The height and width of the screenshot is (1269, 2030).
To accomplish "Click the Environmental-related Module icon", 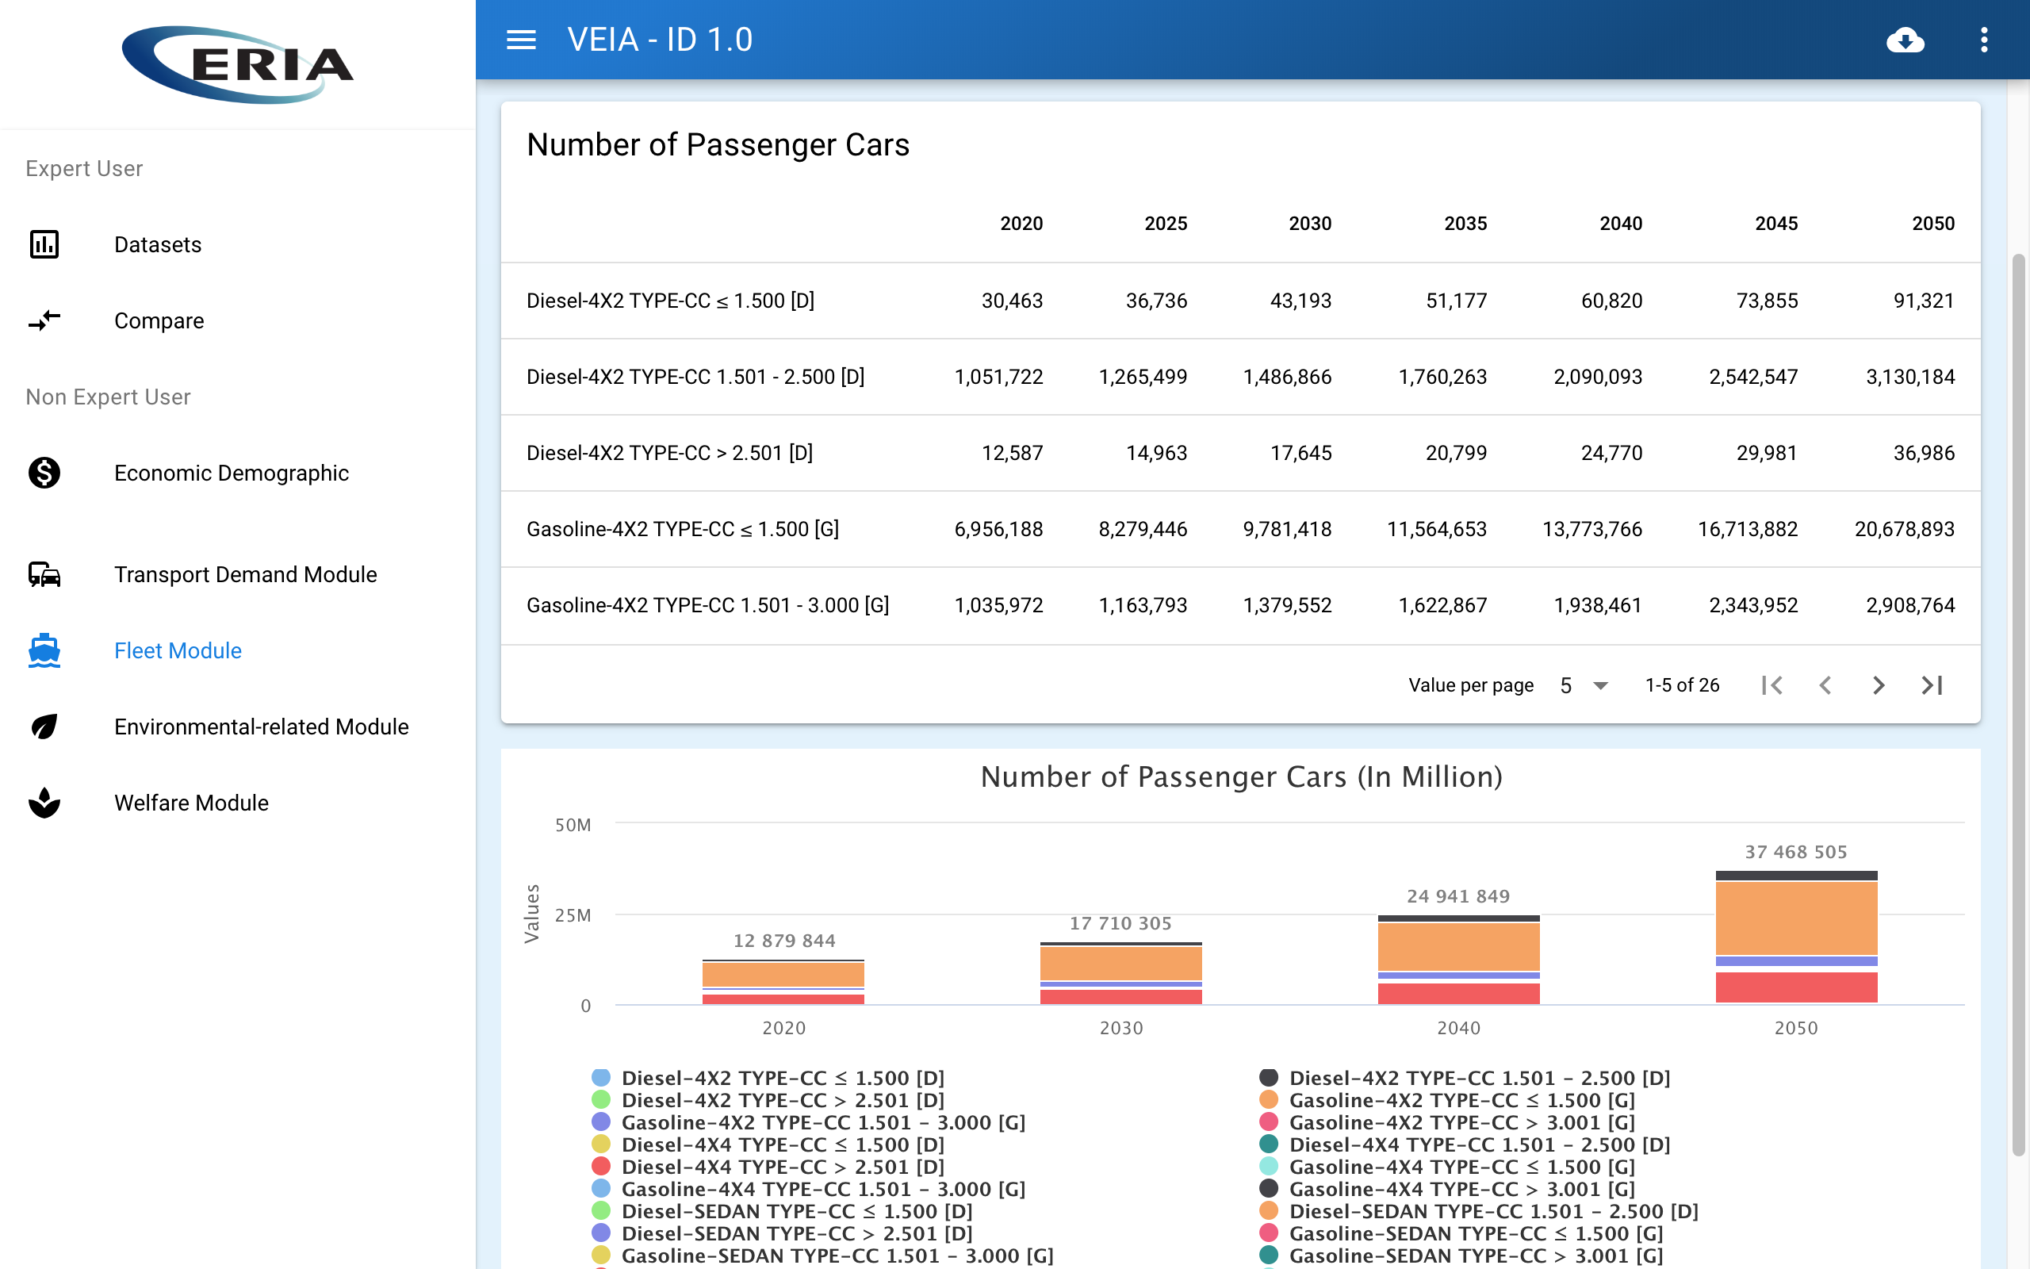I will [44, 727].
